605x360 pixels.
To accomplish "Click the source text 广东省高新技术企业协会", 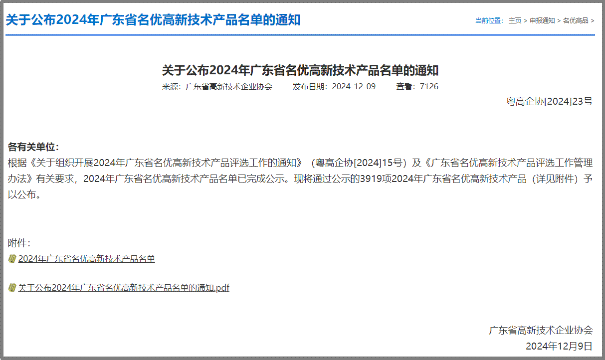I will (229, 86).
